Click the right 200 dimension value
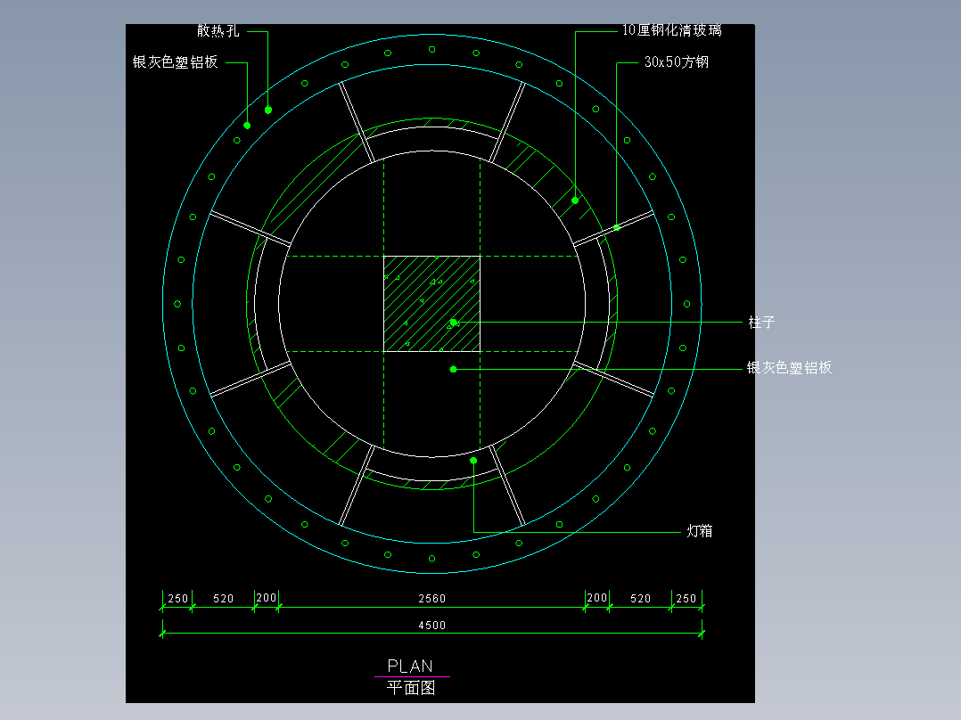The height and width of the screenshot is (720, 961). pyautogui.click(x=597, y=597)
